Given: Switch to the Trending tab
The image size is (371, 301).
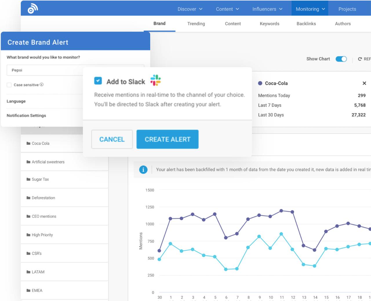Looking at the screenshot, I should coord(196,24).
